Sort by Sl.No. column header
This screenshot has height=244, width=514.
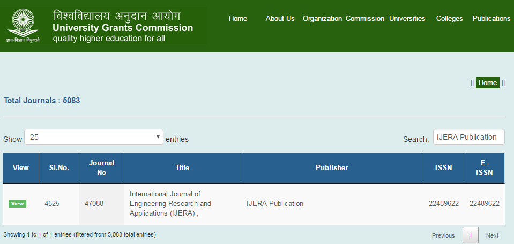tap(59, 168)
